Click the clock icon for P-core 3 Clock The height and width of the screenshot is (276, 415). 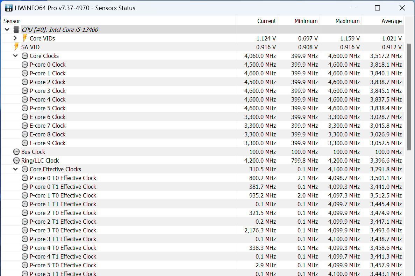click(x=24, y=91)
